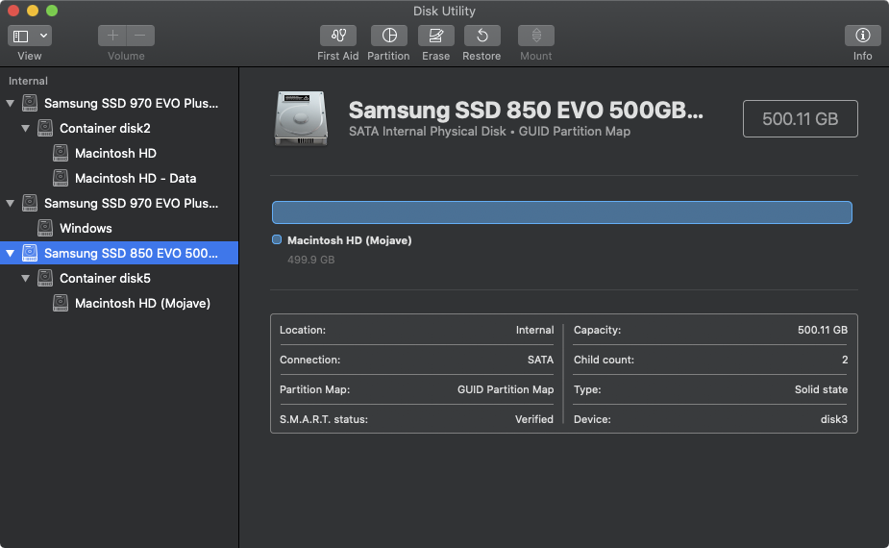Collapse Container disk5 disclosure triangle
889x548 pixels.
(x=26, y=278)
